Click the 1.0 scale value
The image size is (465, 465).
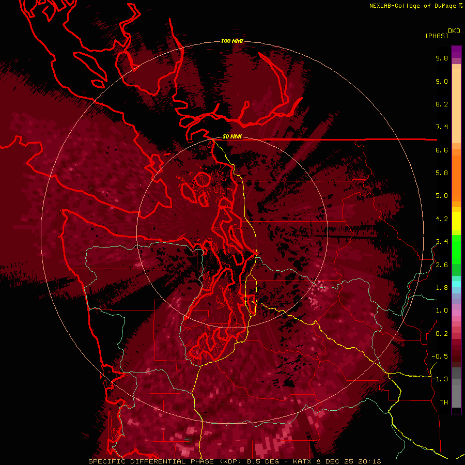point(442,311)
